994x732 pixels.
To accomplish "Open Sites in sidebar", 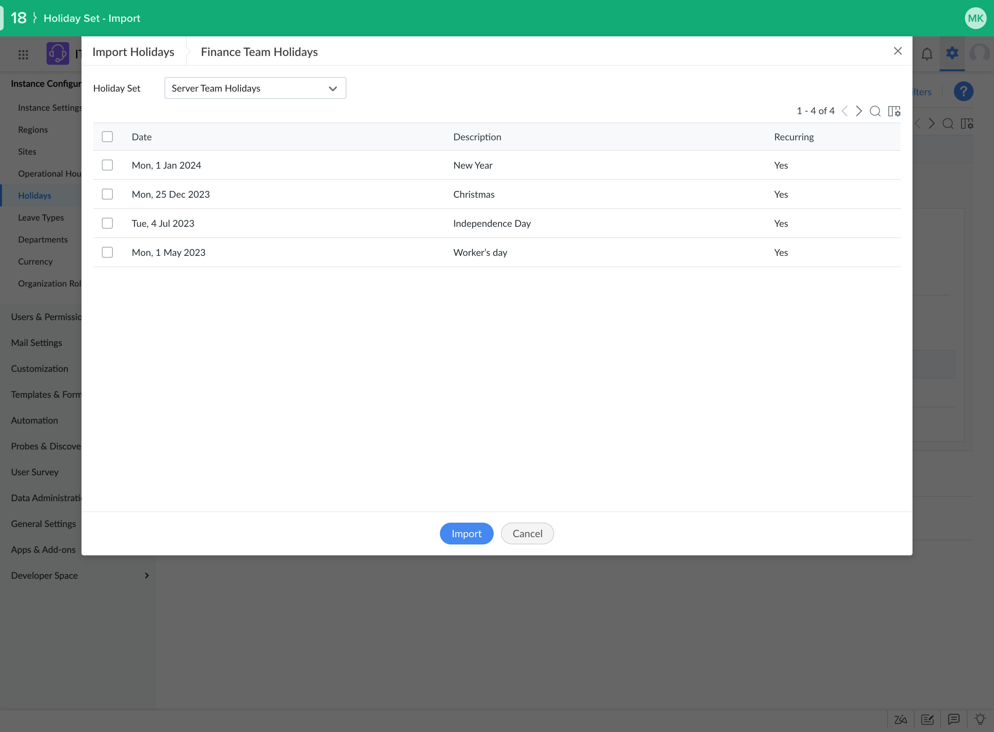I will pos(27,152).
